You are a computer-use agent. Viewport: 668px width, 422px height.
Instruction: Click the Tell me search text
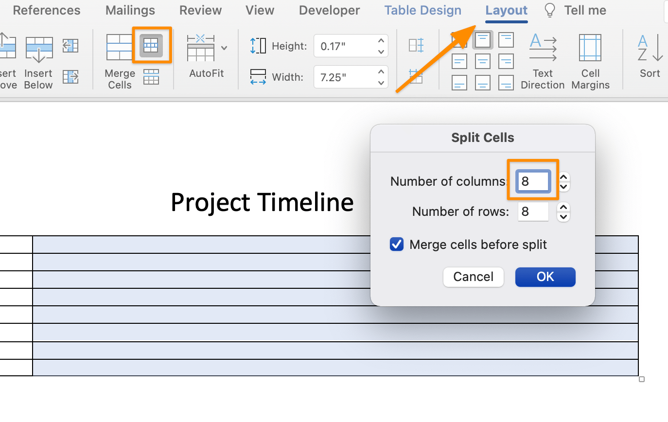585,10
